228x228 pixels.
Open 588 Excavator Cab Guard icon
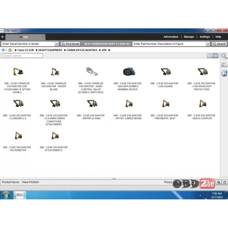click(166, 72)
